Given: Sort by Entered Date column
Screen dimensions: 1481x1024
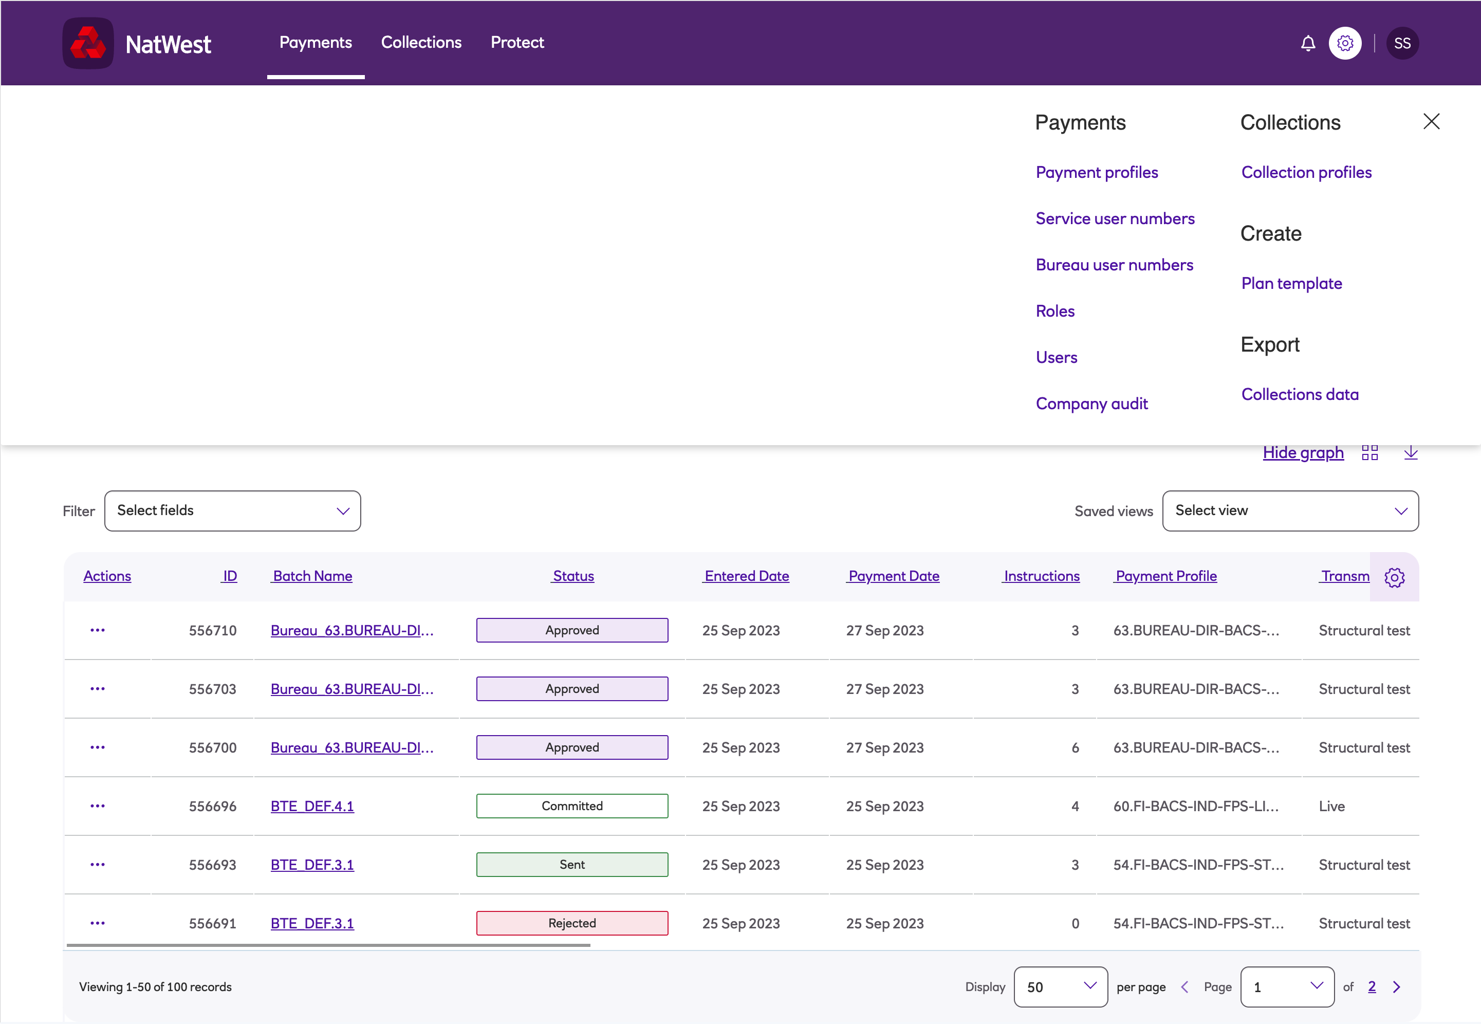Looking at the screenshot, I should (x=746, y=576).
